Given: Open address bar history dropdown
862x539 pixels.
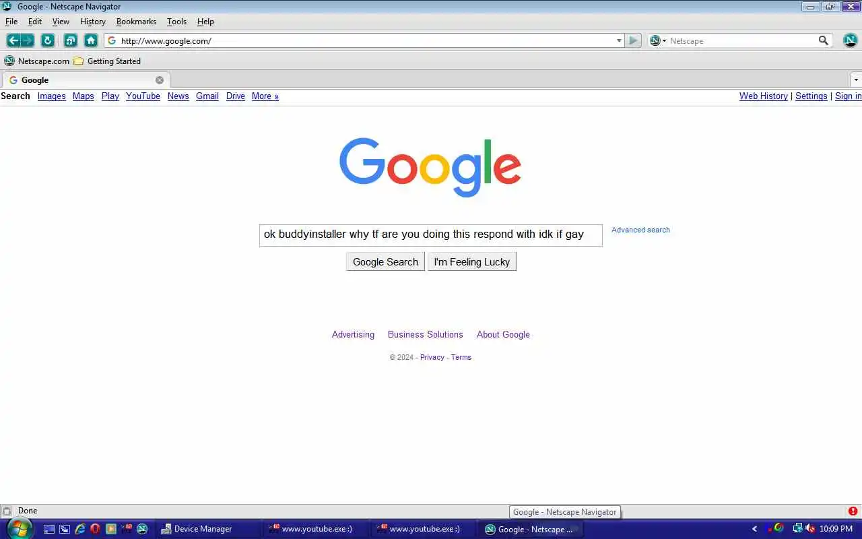Looking at the screenshot, I should pos(619,40).
